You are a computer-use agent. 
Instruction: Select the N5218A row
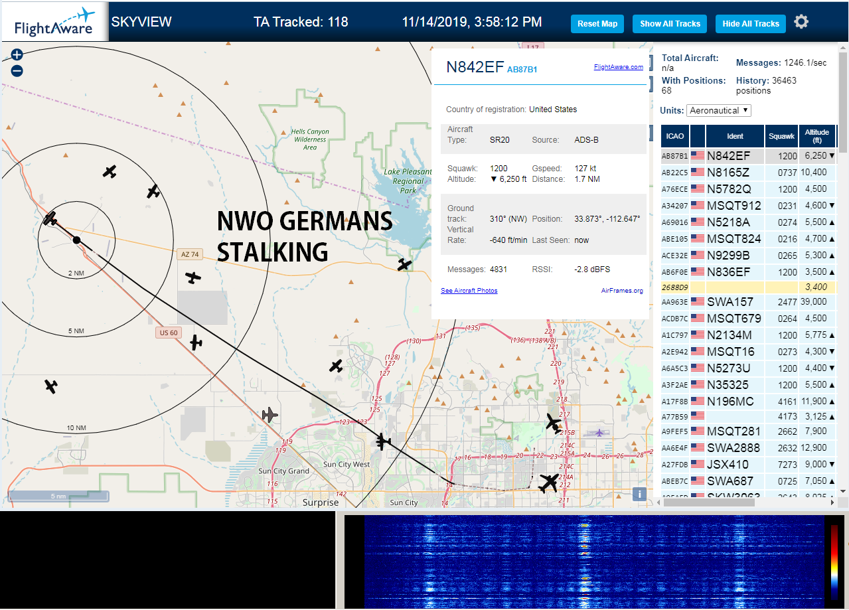748,222
